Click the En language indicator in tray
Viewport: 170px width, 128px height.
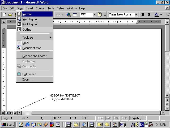[x=142, y=125]
